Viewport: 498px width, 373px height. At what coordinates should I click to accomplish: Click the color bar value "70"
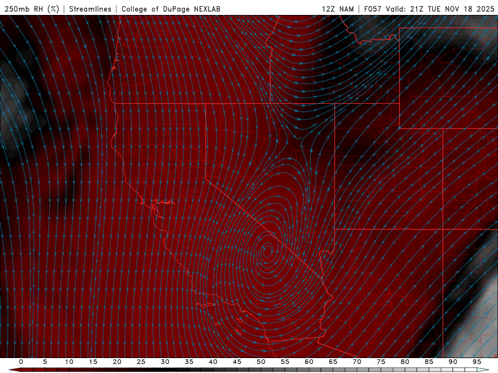point(357,362)
